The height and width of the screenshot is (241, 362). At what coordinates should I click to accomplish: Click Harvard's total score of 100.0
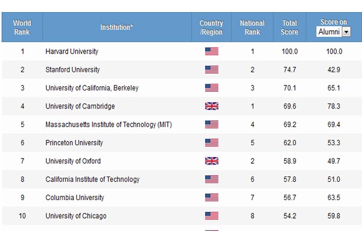click(290, 51)
